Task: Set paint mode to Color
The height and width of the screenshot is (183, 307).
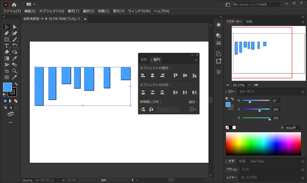Action: coord(5,101)
